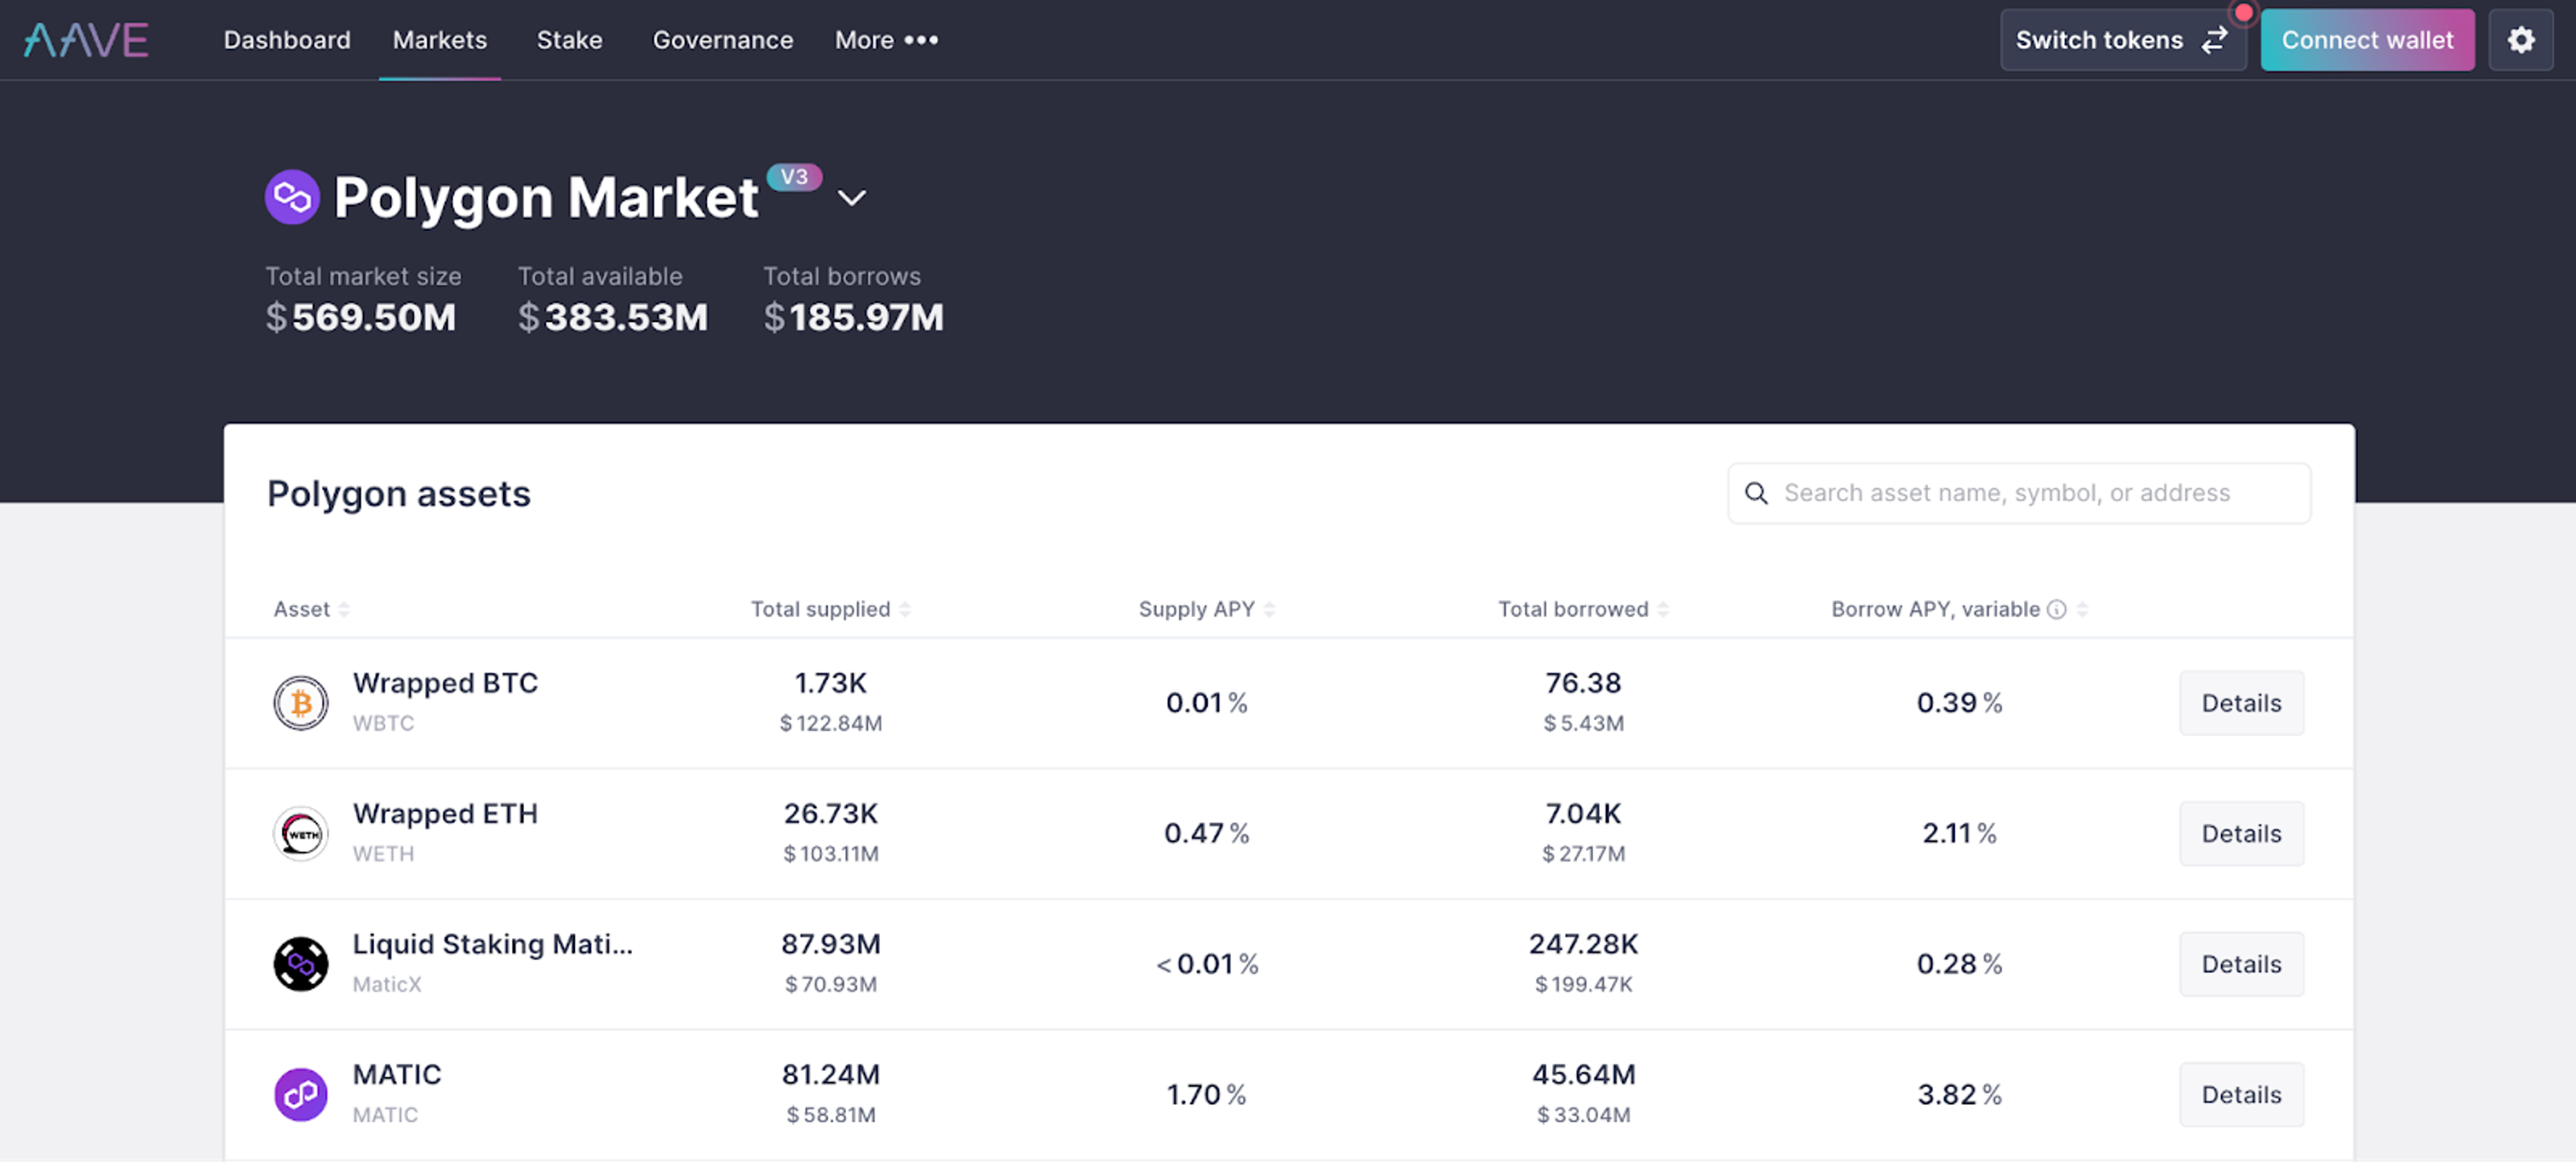Screen dimensions: 2576x1162
Task: Click the Polygon assets heading
Action: click(x=399, y=493)
